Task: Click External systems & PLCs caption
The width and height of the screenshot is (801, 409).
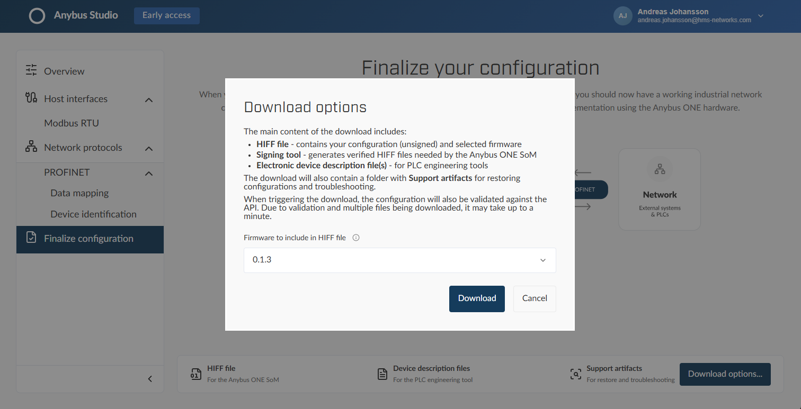Action: click(660, 211)
